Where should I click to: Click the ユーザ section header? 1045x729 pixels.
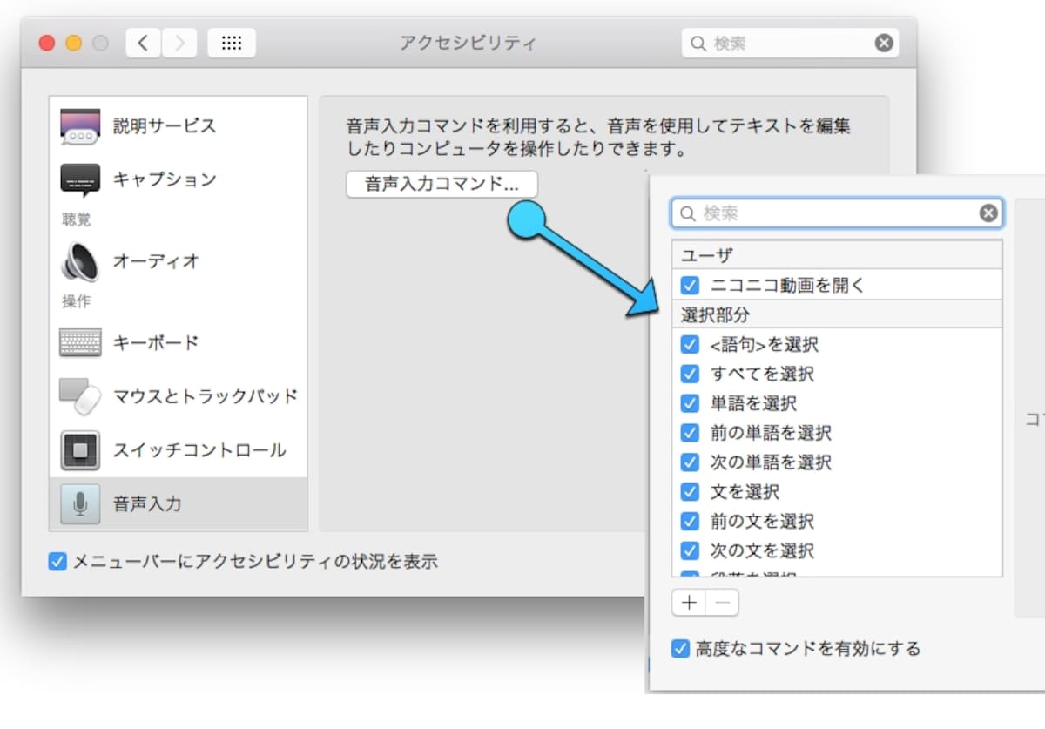837,255
